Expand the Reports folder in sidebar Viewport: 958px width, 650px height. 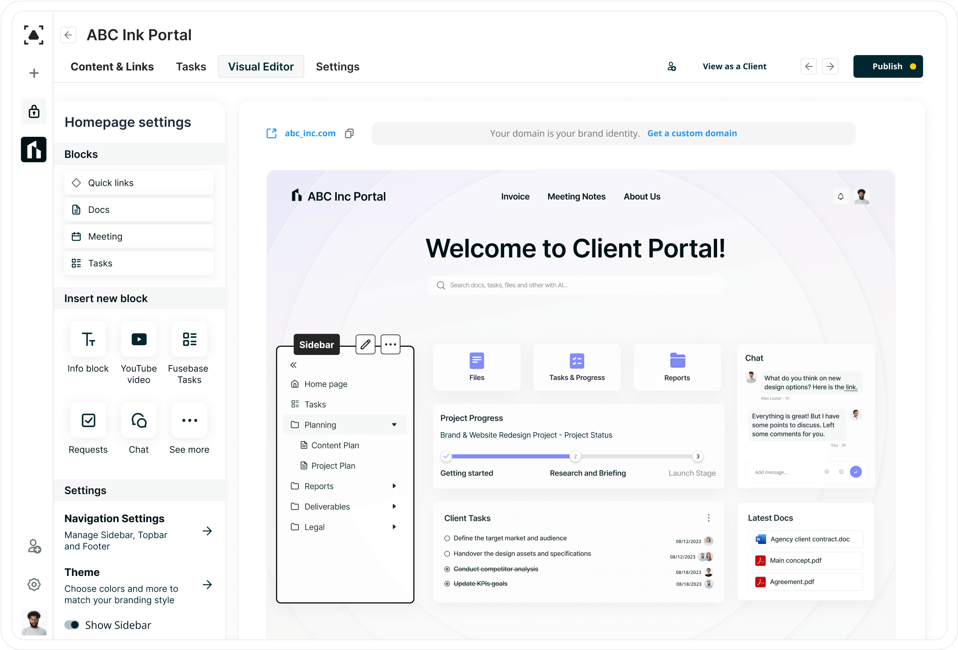pyautogui.click(x=394, y=486)
